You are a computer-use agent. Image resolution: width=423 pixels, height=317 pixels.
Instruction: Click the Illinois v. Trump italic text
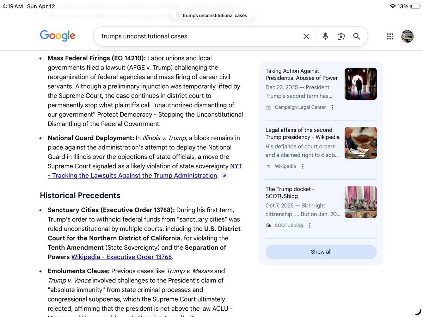164,138
